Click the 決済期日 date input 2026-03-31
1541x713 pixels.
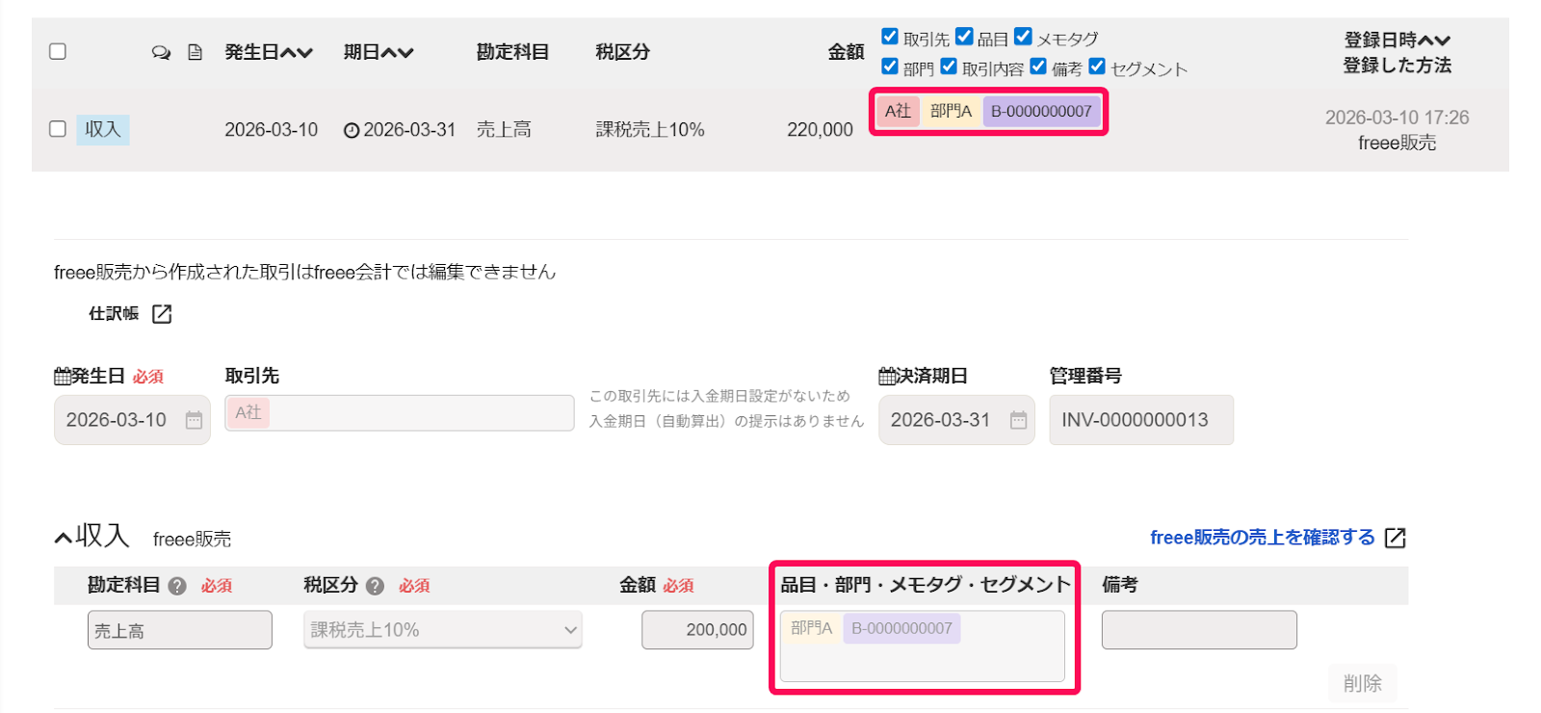point(956,420)
